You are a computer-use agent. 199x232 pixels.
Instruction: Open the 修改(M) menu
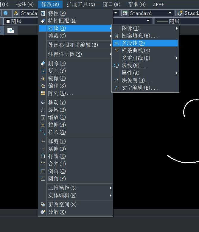click(x=50, y=4)
